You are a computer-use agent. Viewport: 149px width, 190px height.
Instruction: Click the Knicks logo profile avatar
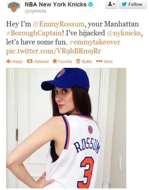point(14,7)
